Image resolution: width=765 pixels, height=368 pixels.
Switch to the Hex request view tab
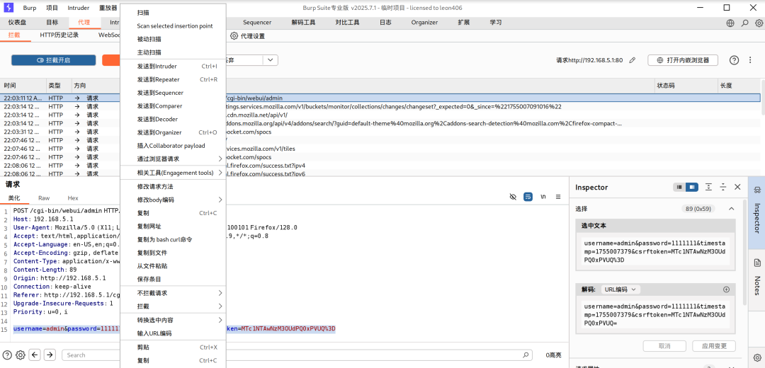(x=73, y=198)
